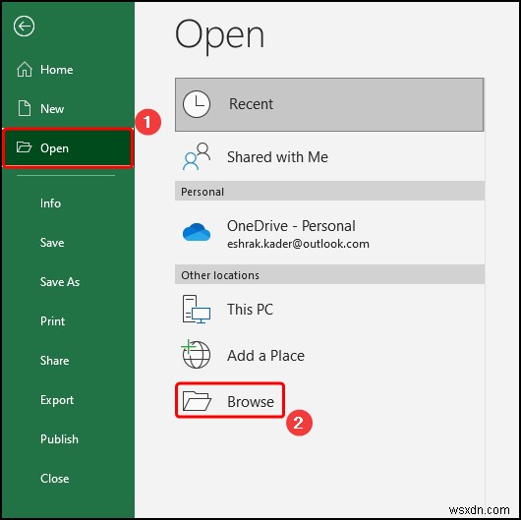Select Shared with Me location
The width and height of the screenshot is (521, 520).
(329, 157)
